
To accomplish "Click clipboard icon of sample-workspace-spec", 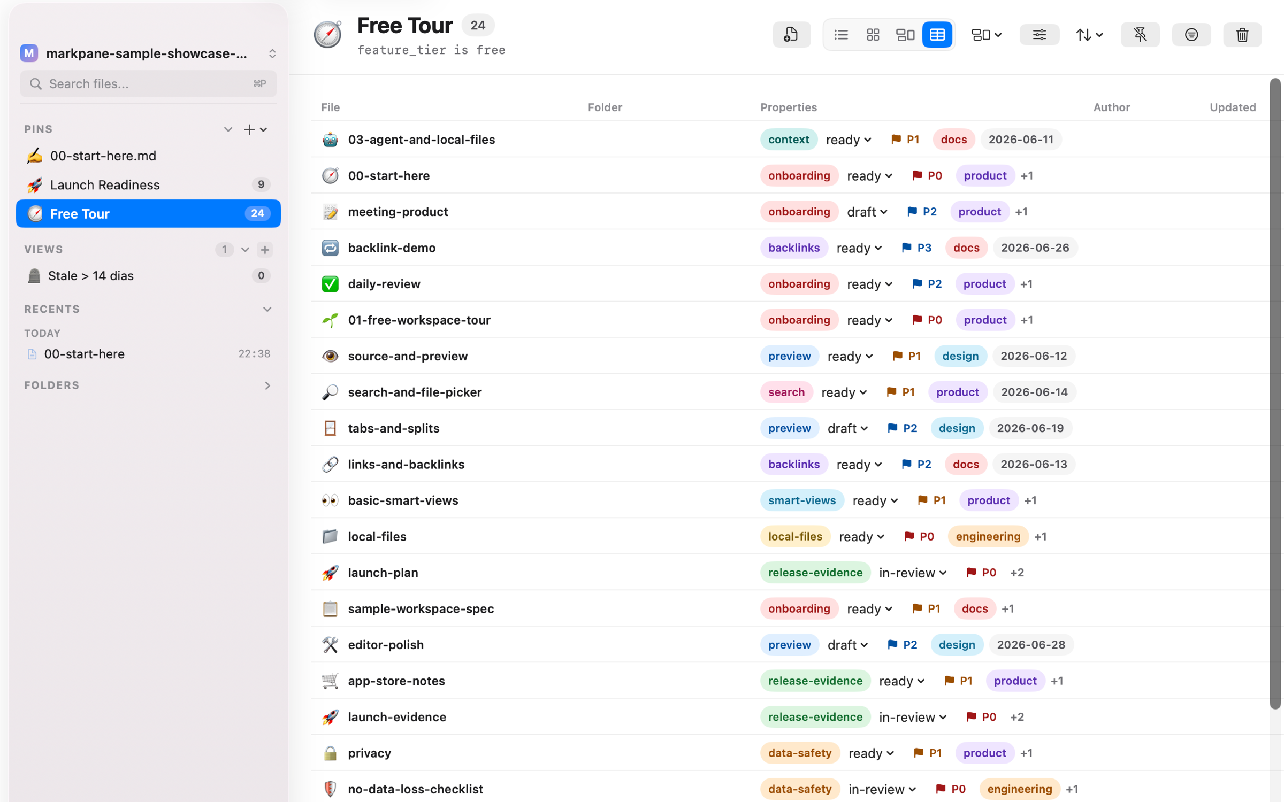I will (x=330, y=608).
